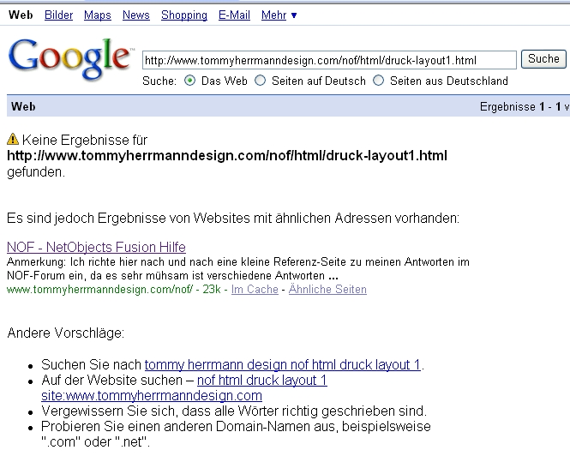Open the 'Im Cache' version
The image size is (570, 468).
[x=255, y=290]
